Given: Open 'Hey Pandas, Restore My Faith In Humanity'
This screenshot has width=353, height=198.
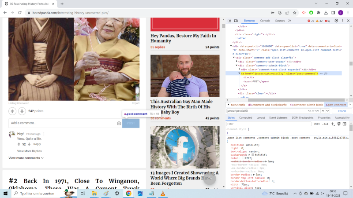Looking at the screenshot, I should coord(183,38).
